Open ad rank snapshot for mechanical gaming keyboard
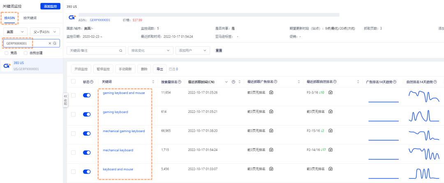Image resolution: width=444 pixels, height=183 pixels. coord(271,131)
